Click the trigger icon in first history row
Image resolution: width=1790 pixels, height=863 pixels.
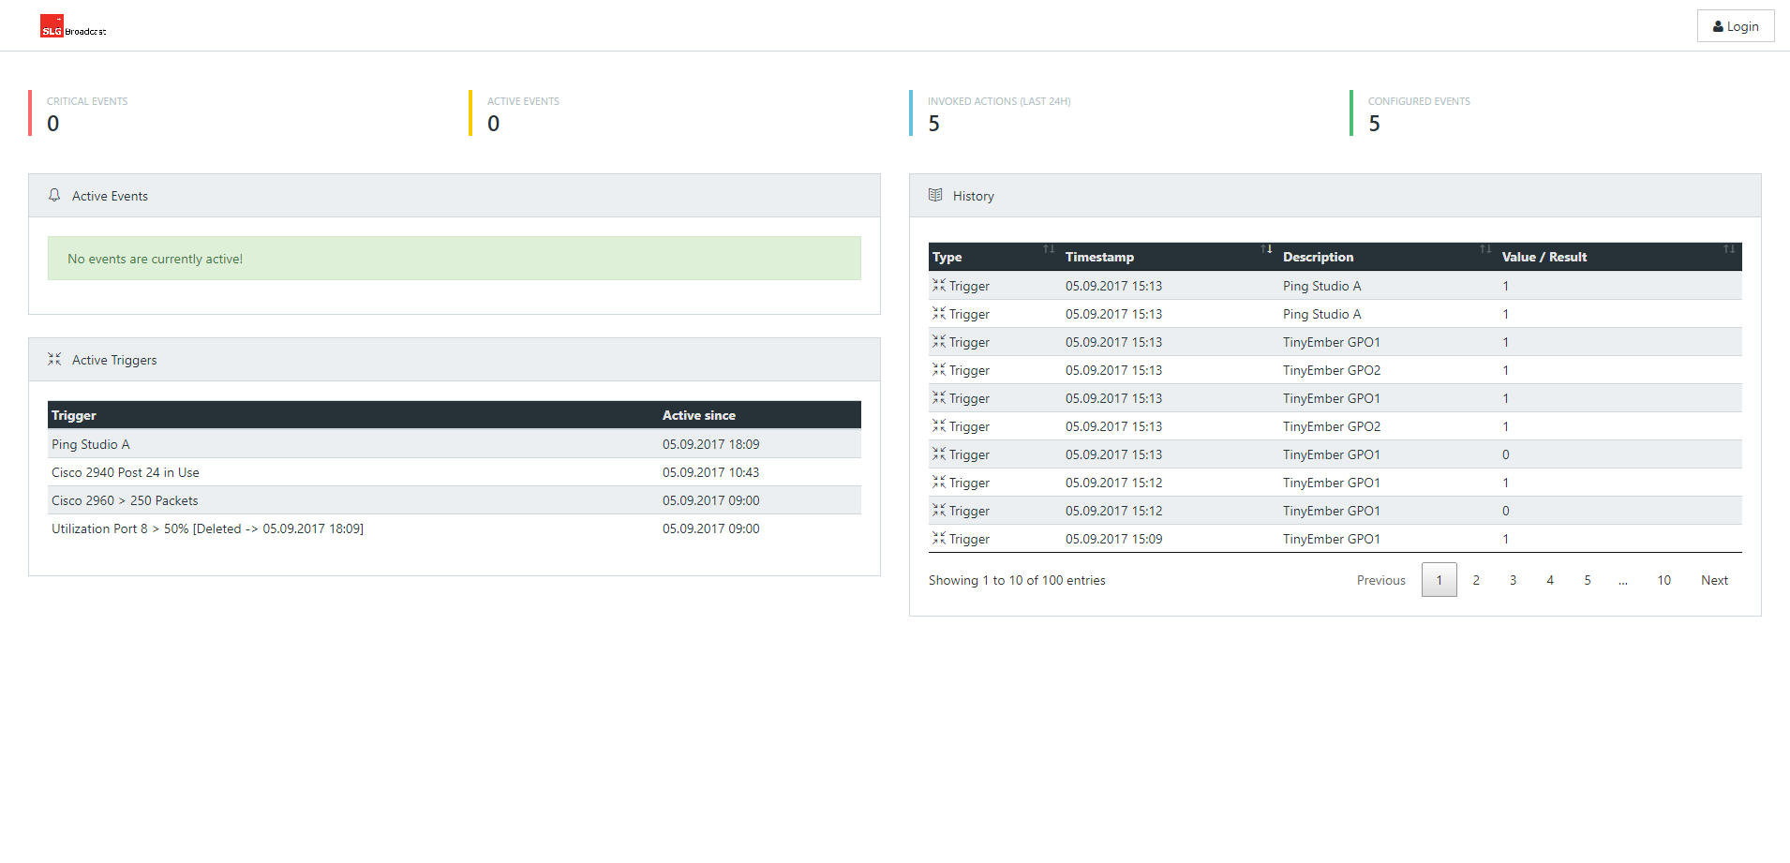939,285
